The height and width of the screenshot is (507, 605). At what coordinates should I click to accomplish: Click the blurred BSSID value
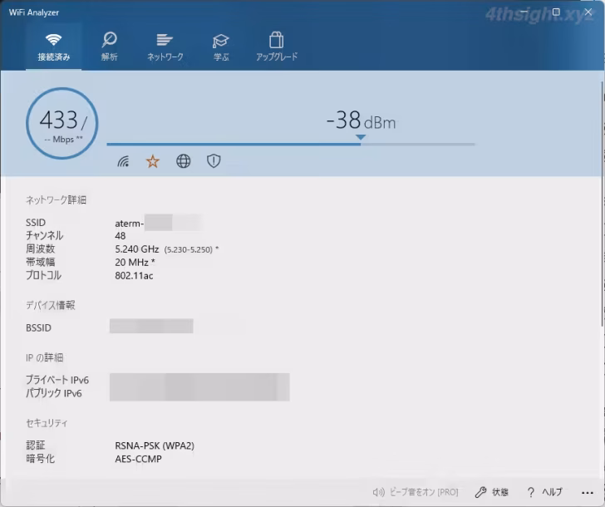(151, 326)
